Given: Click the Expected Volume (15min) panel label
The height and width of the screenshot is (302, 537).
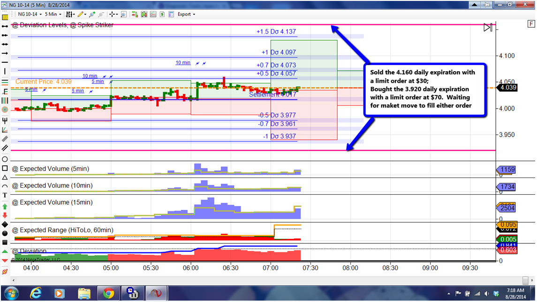Looking at the screenshot, I should point(53,202).
